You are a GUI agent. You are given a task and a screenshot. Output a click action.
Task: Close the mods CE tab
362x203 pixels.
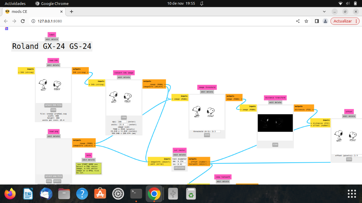61,12
